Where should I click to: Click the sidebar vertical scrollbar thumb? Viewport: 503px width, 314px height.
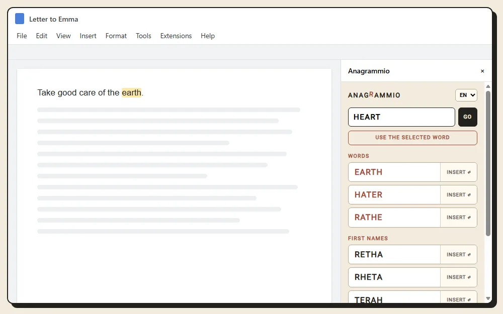(x=488, y=163)
